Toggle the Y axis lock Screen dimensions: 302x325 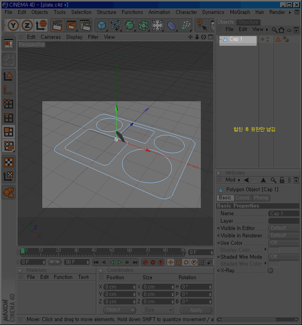[x=13, y=25]
